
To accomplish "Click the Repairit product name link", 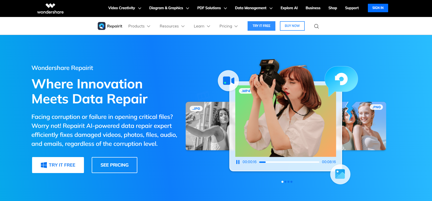I will pos(115,26).
